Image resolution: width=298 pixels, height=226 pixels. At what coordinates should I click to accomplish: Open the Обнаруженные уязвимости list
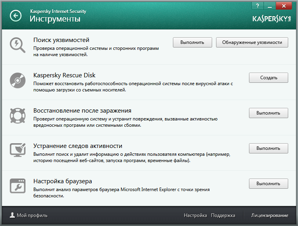click(252, 42)
